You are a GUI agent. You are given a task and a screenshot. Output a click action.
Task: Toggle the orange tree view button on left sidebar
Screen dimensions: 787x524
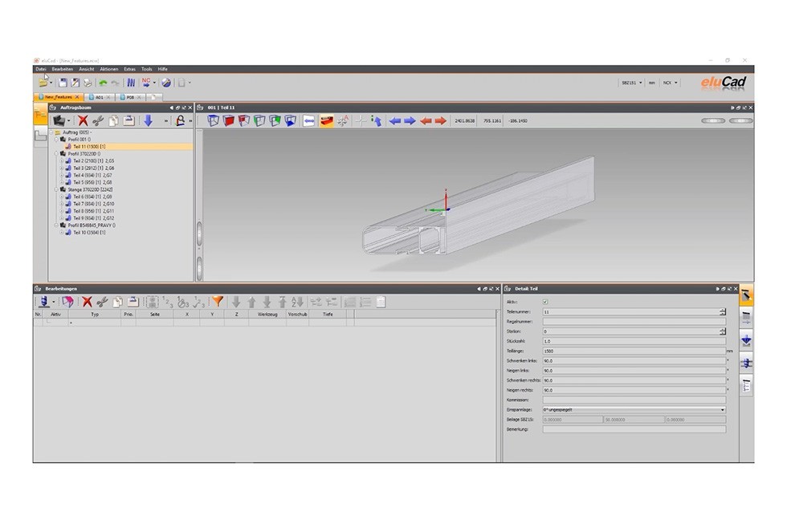(40, 116)
